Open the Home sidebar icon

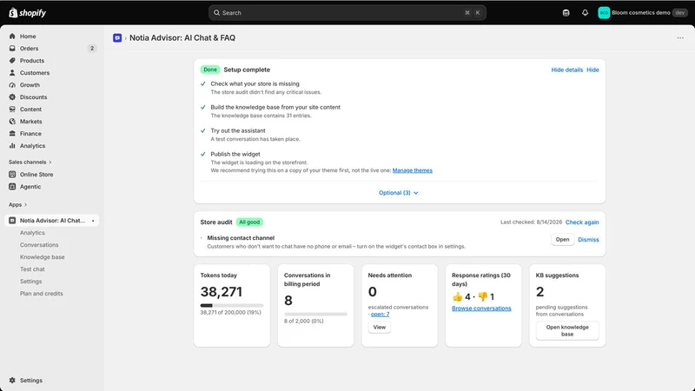[x=12, y=36]
